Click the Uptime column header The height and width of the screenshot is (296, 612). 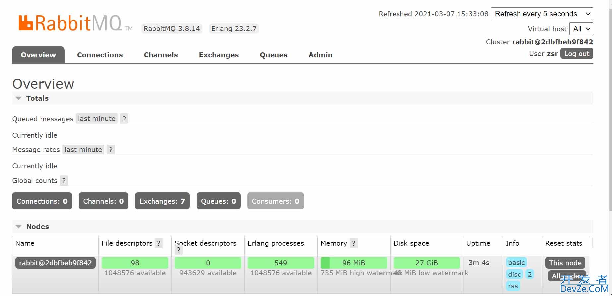click(478, 243)
